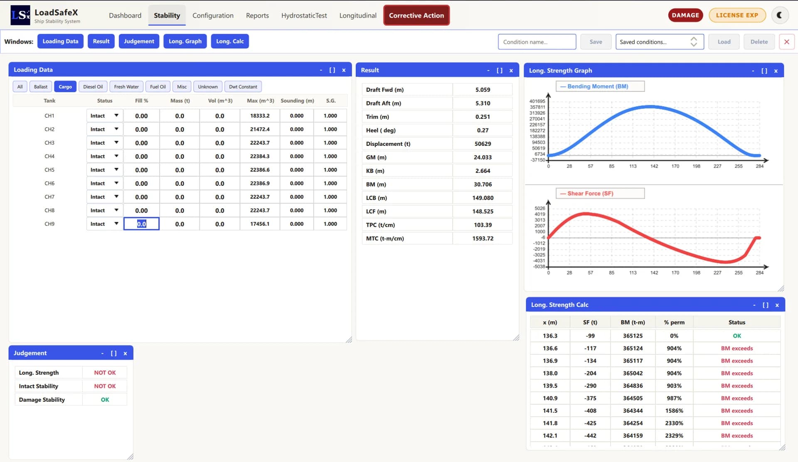Open CH6 status dropdown
The image size is (798, 462).
[x=104, y=183]
